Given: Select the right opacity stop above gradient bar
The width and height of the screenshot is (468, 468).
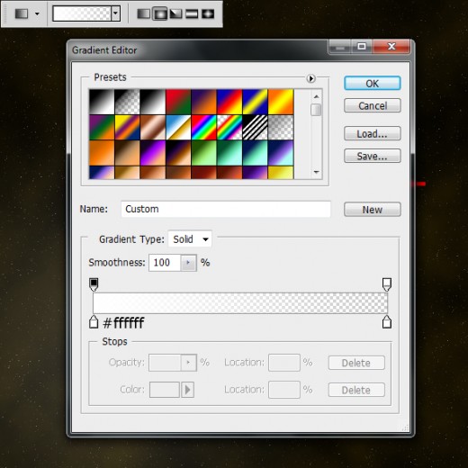Looking at the screenshot, I should pyautogui.click(x=387, y=284).
